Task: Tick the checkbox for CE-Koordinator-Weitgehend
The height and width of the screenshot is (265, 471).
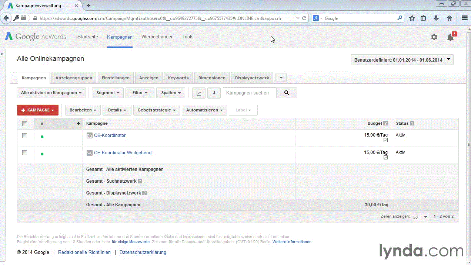Action: coord(24,153)
